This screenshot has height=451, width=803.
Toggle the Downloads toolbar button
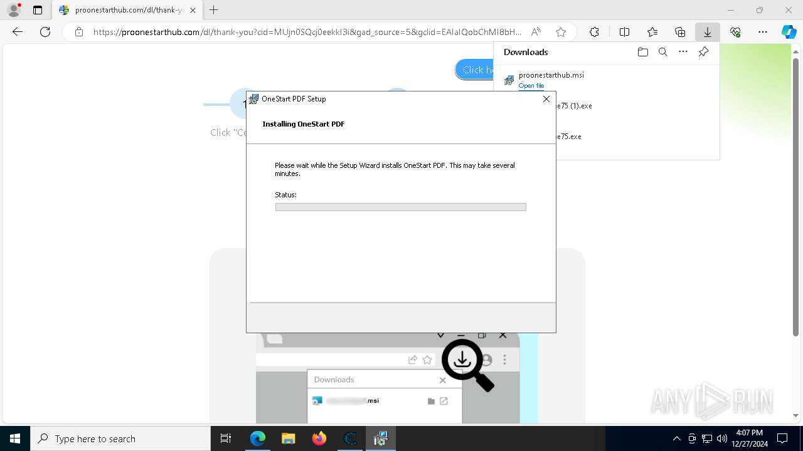(707, 32)
